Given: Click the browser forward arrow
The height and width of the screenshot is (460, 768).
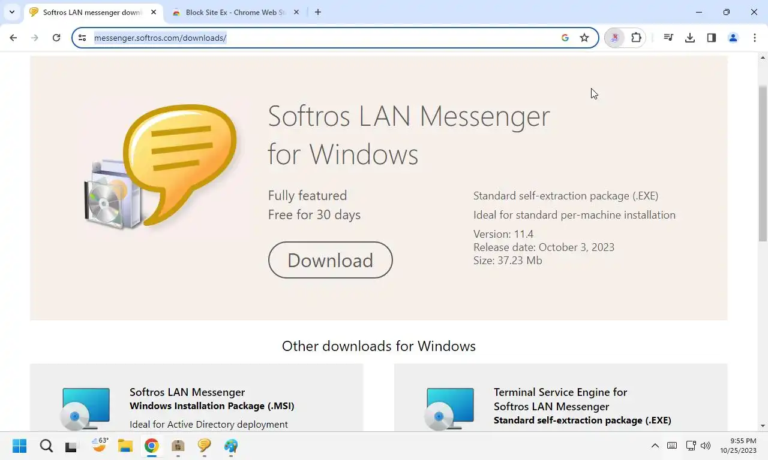Looking at the screenshot, I should click(x=35, y=38).
